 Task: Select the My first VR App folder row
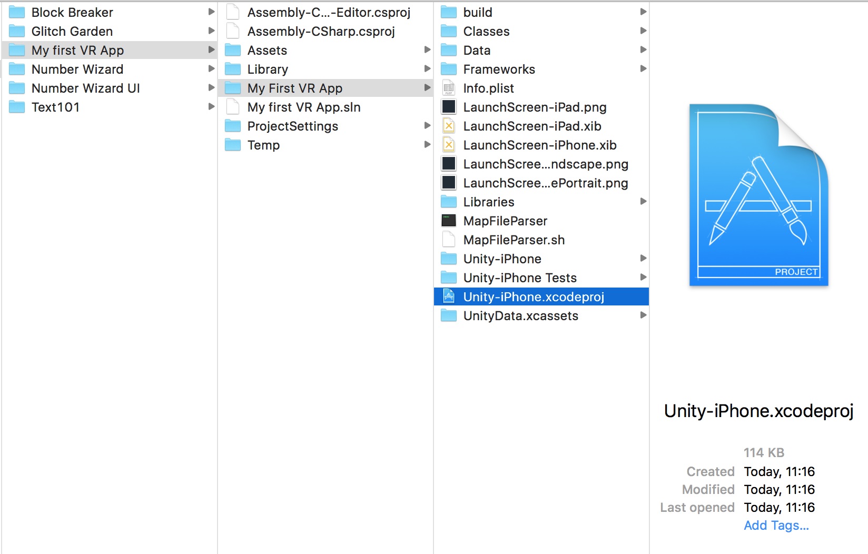pos(110,50)
